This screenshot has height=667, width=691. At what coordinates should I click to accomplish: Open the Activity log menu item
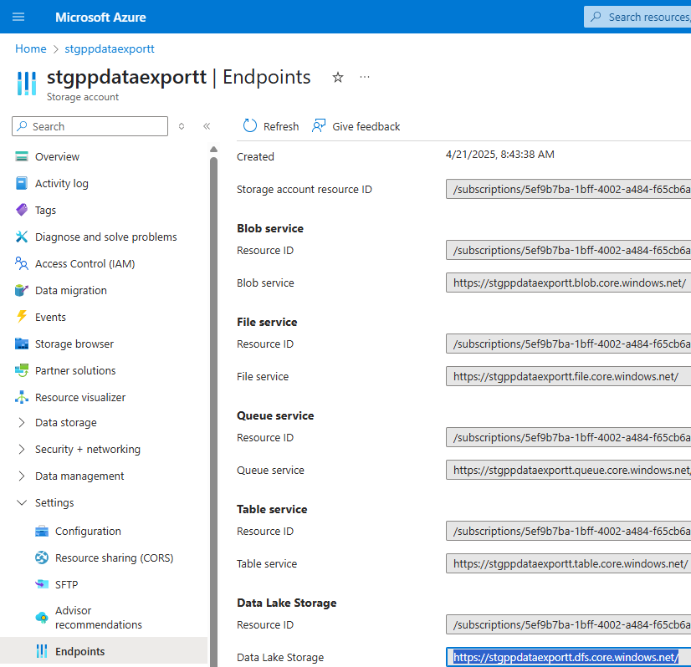61,183
